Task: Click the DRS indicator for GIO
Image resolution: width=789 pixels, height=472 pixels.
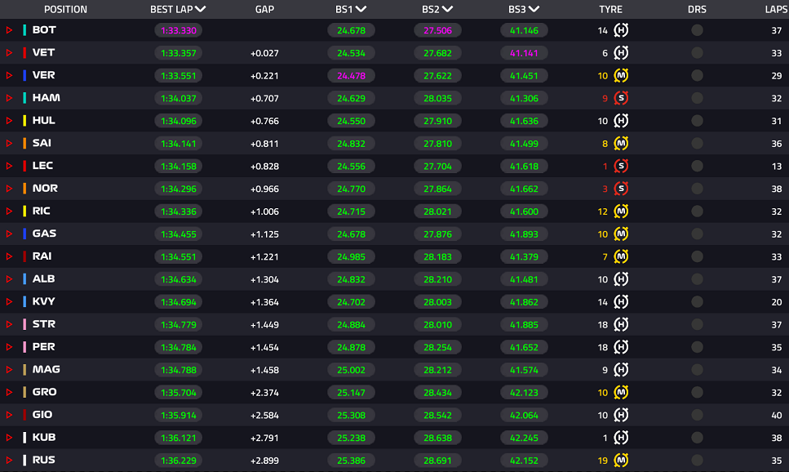Action: (697, 415)
